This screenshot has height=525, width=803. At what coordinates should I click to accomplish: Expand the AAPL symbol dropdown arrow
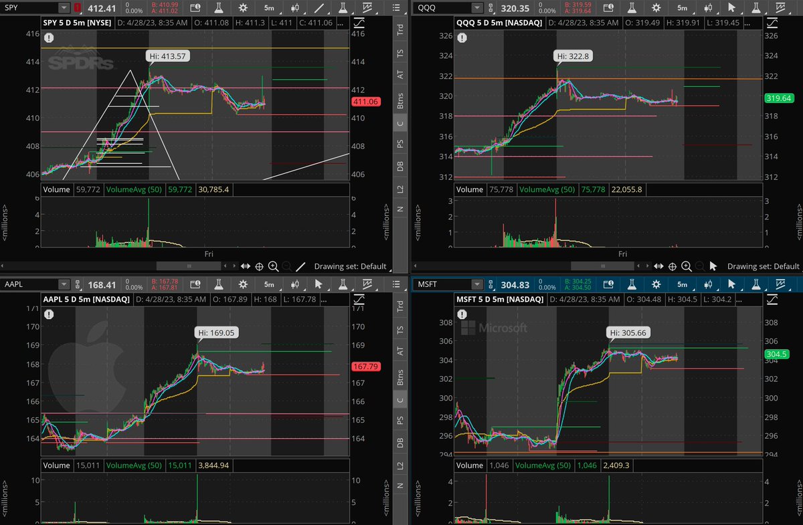click(64, 284)
